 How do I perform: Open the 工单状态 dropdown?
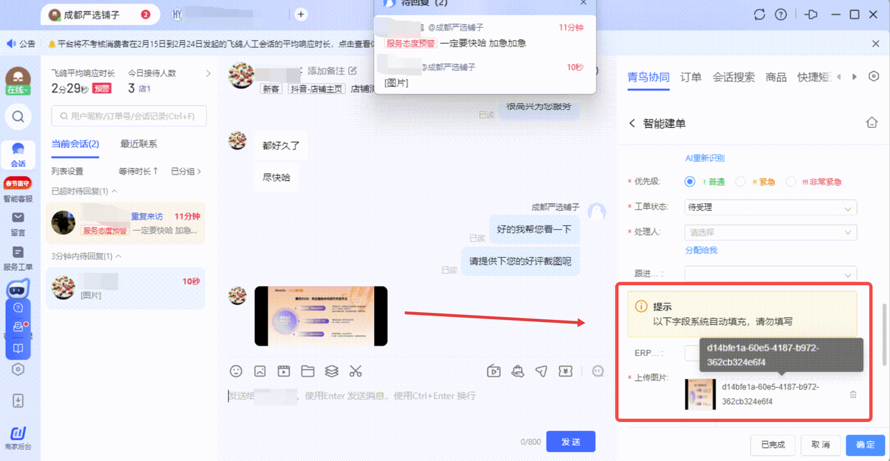(x=770, y=207)
